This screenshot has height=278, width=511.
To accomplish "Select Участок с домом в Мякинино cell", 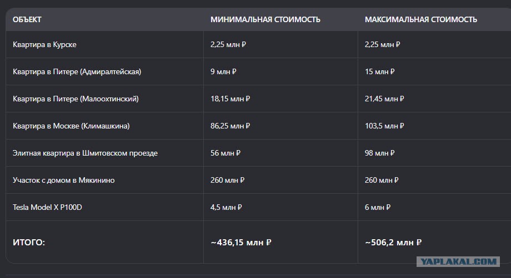I will coord(63,180).
